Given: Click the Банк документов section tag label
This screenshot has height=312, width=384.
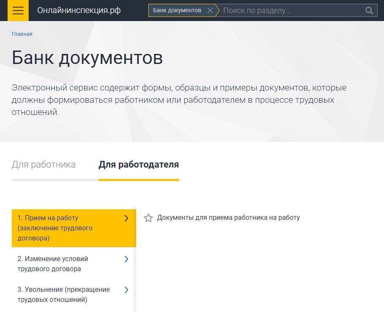Looking at the screenshot, I should point(177,11).
